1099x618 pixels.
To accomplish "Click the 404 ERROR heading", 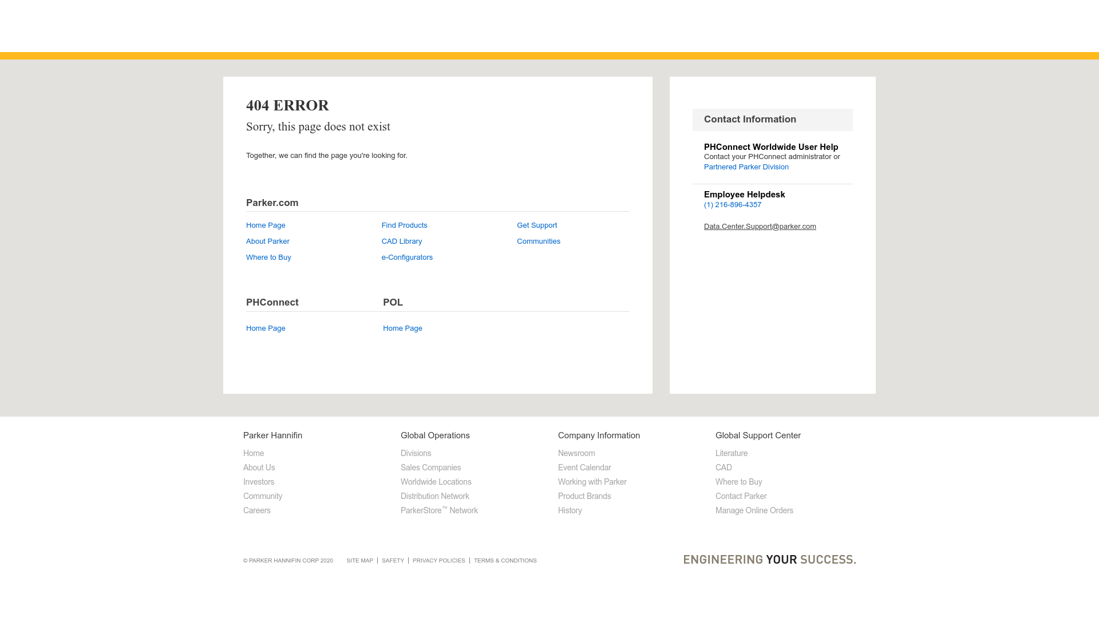I will coord(287,106).
